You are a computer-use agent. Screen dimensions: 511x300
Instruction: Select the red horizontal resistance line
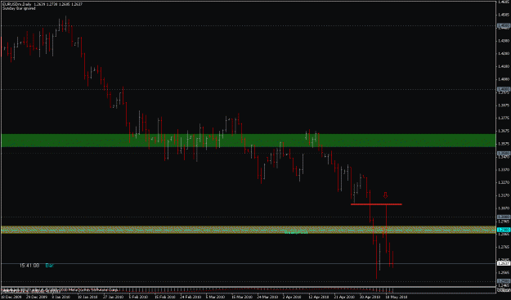coord(376,204)
